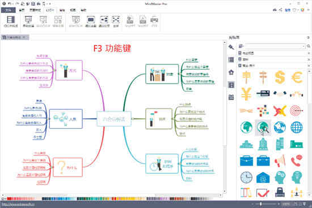Pick the red swatch in color bar
312x208 pixels.
coord(9,198)
